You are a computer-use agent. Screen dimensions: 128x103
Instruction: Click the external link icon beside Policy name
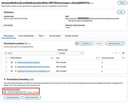coord(21,58)
